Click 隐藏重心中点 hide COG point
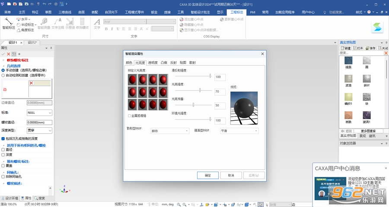Screen dimensions: 389x207 (x=191, y=25)
